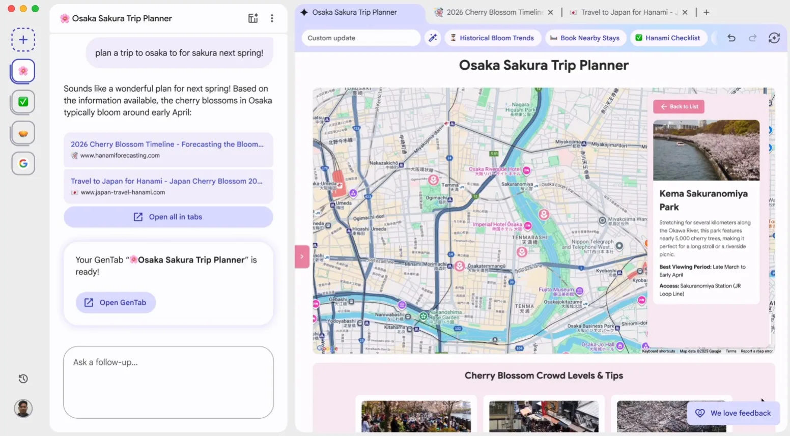Redo the reverted GenTab change
The image size is (790, 436).
click(753, 38)
